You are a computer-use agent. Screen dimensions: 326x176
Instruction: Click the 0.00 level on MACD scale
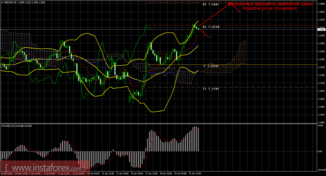pyautogui.click(x=320, y=152)
